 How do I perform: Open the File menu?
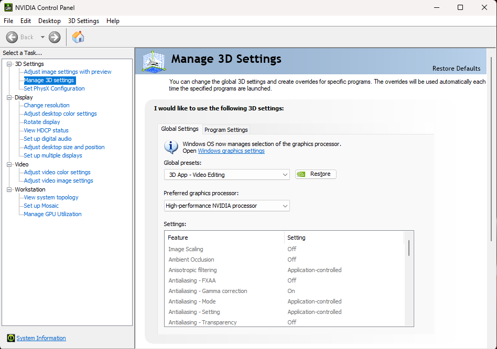pyautogui.click(x=8, y=21)
